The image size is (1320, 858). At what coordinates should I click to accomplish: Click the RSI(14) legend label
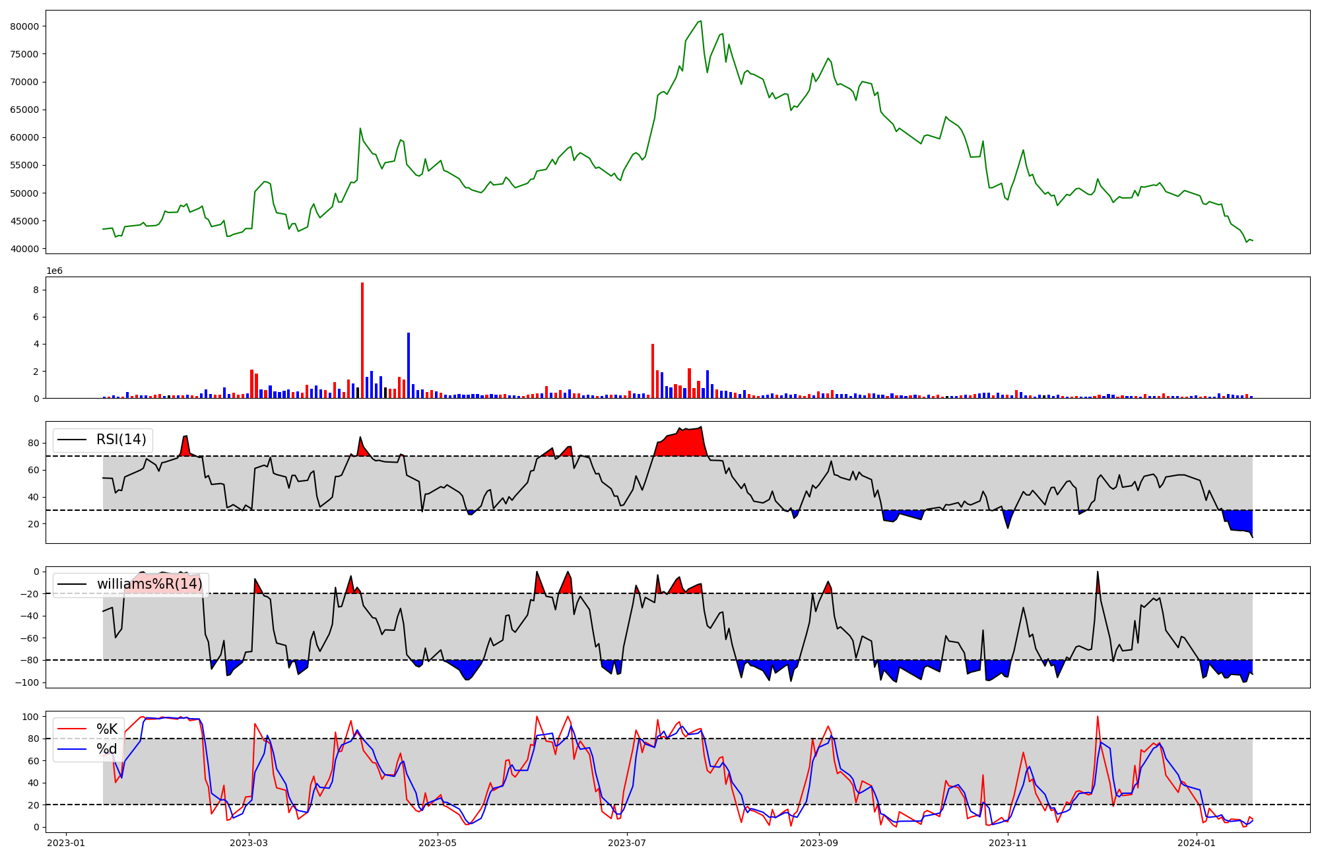coord(121,440)
